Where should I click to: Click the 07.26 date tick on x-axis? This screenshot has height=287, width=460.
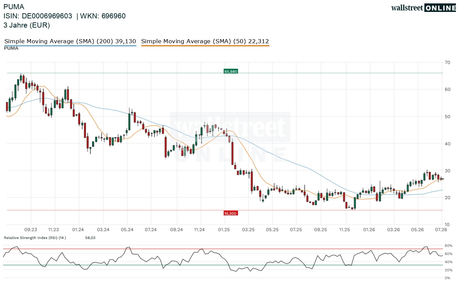[442, 230]
